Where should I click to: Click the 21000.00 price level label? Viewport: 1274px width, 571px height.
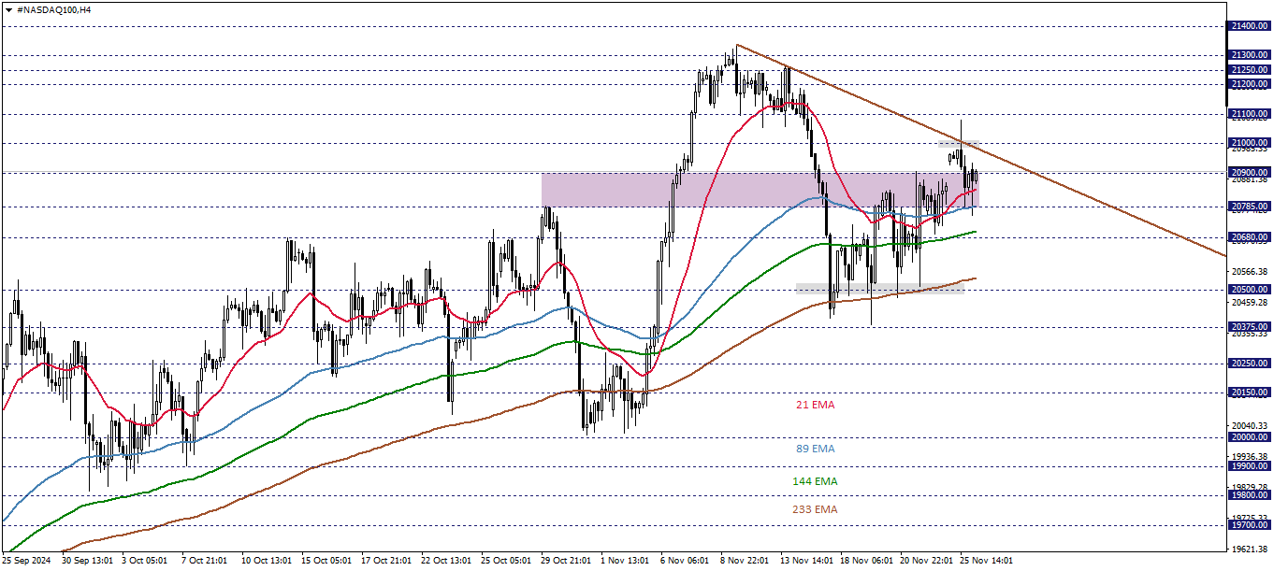[x=1250, y=143]
